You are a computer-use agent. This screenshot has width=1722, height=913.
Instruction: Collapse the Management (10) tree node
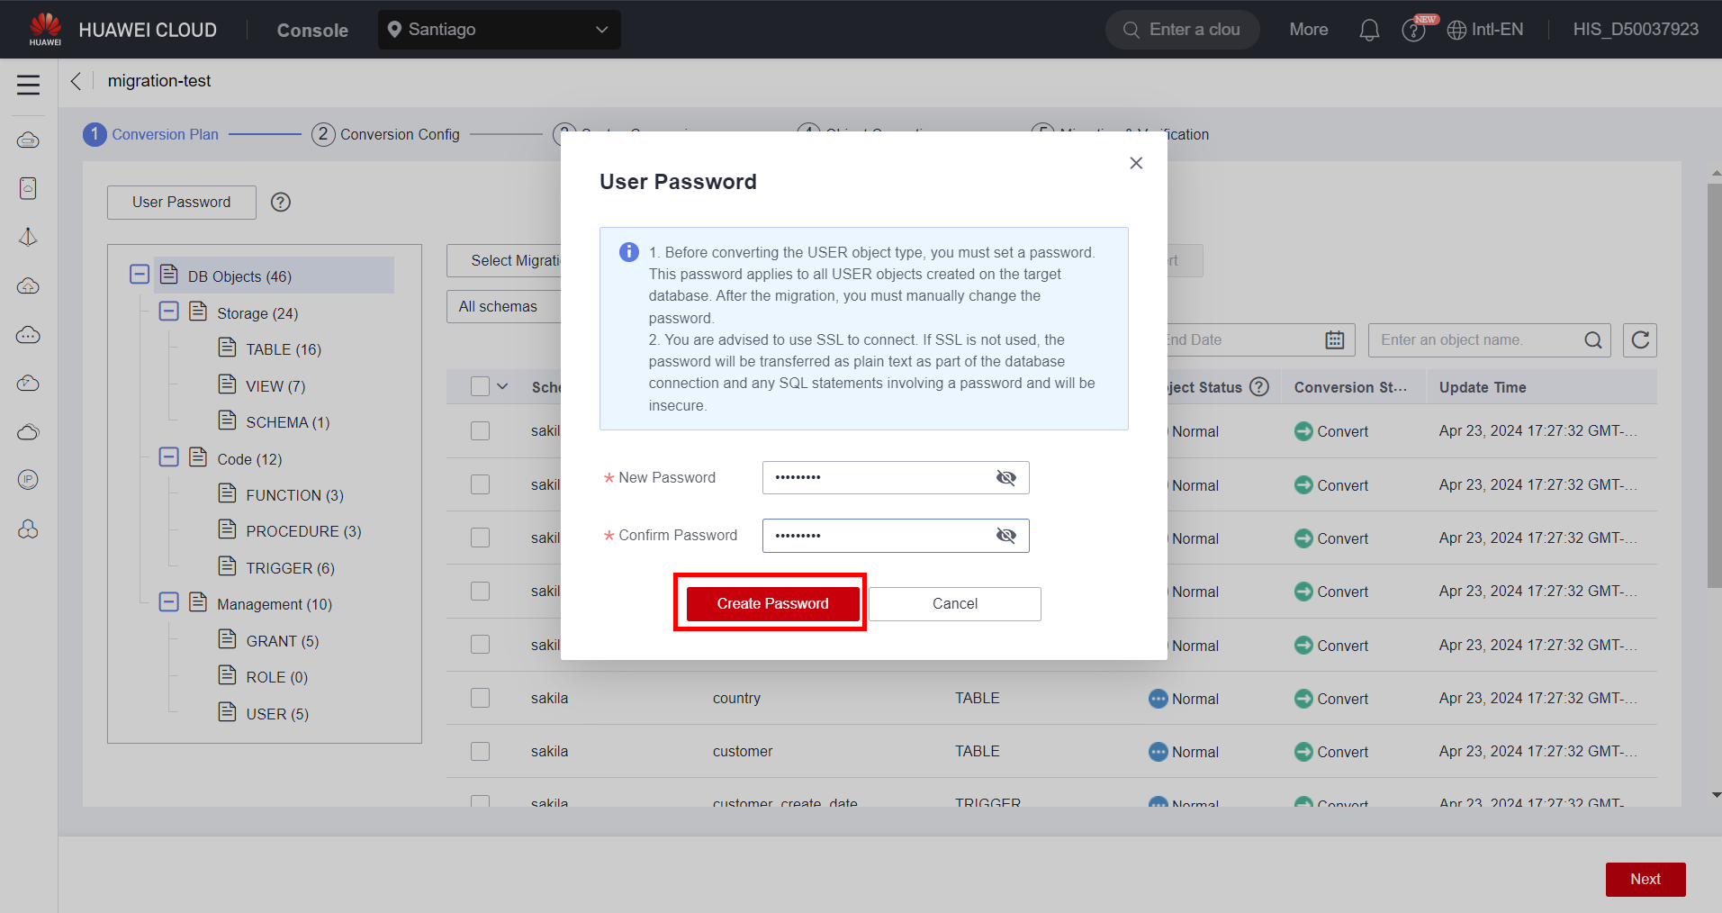tap(168, 602)
